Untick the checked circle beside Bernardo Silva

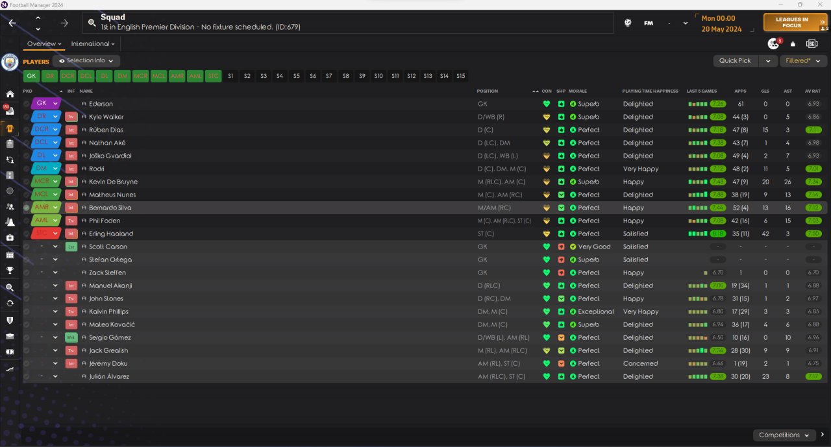point(27,208)
